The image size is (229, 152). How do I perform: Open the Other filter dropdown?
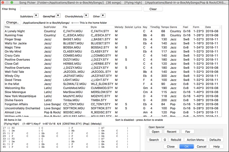(x=103, y=16)
